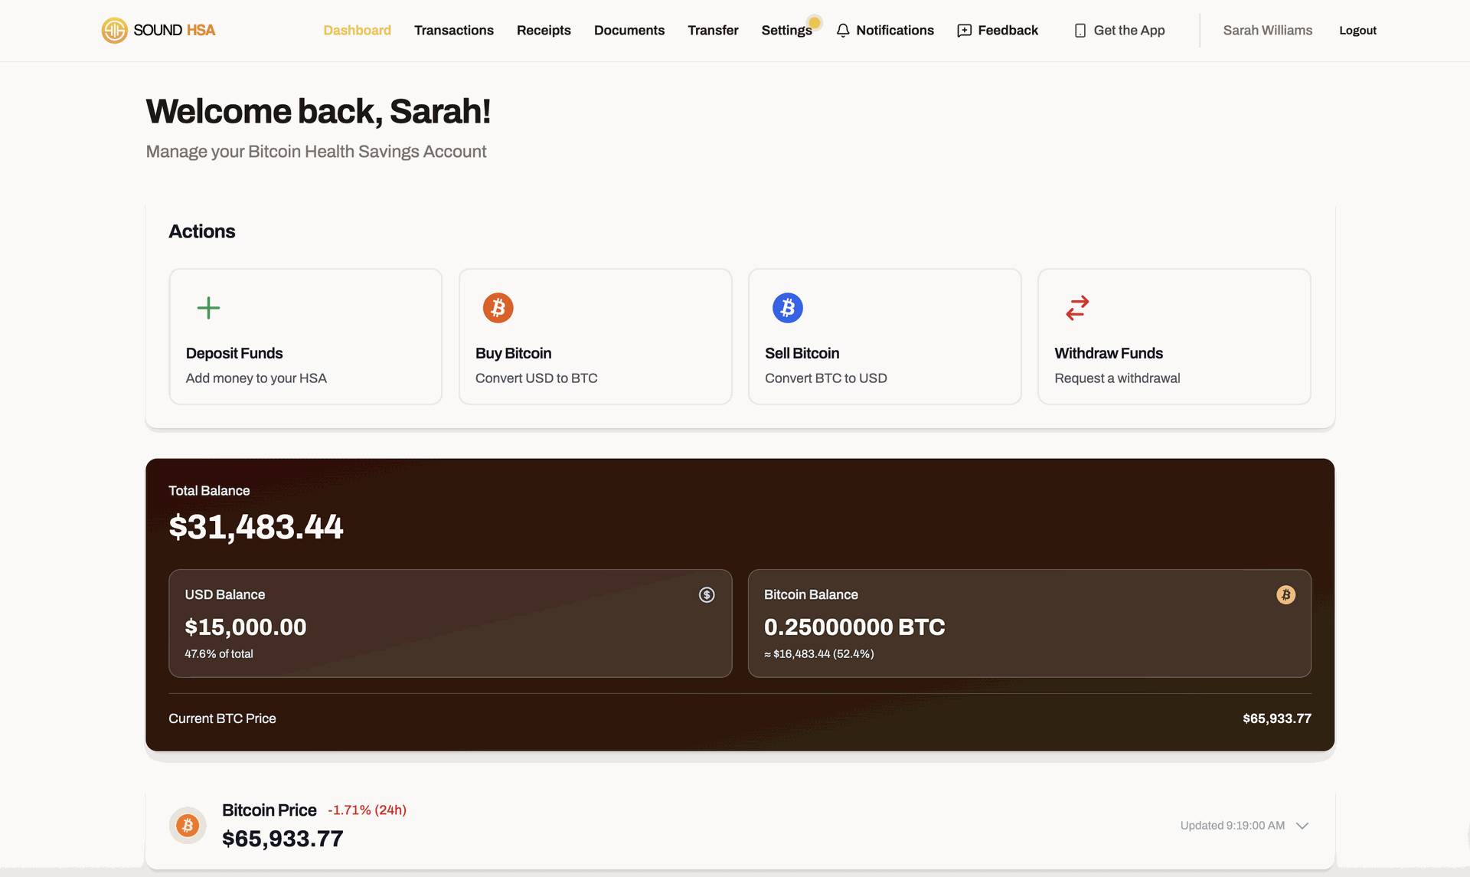Click the Feedback speech bubble icon
The width and height of the screenshot is (1470, 877).
(963, 30)
